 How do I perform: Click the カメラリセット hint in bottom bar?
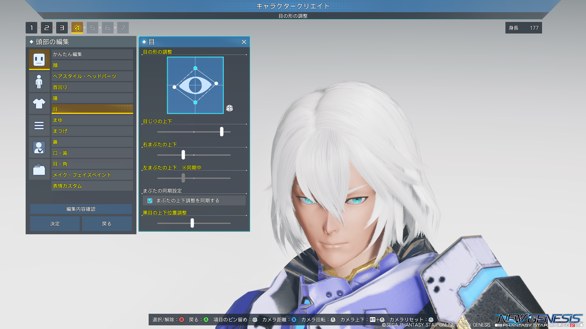pyautogui.click(x=411, y=320)
